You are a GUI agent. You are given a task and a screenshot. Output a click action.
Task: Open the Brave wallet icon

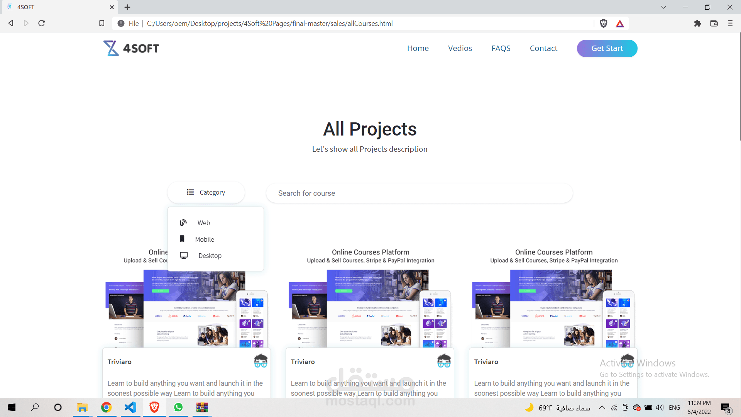(x=714, y=24)
